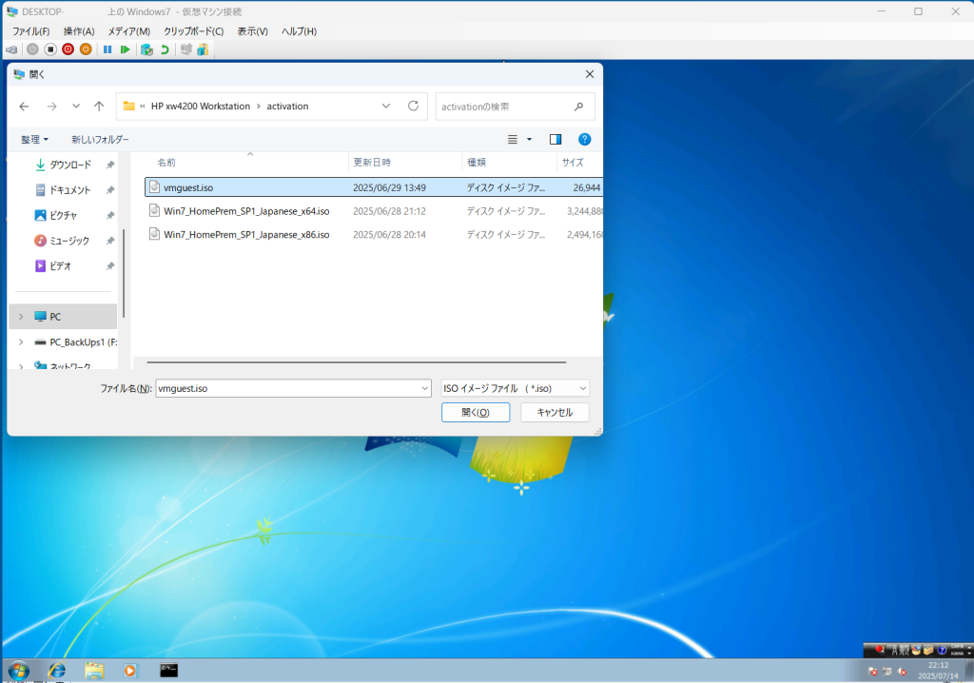Open the 表示(V) menu
This screenshot has width=974, height=683.
click(x=252, y=31)
